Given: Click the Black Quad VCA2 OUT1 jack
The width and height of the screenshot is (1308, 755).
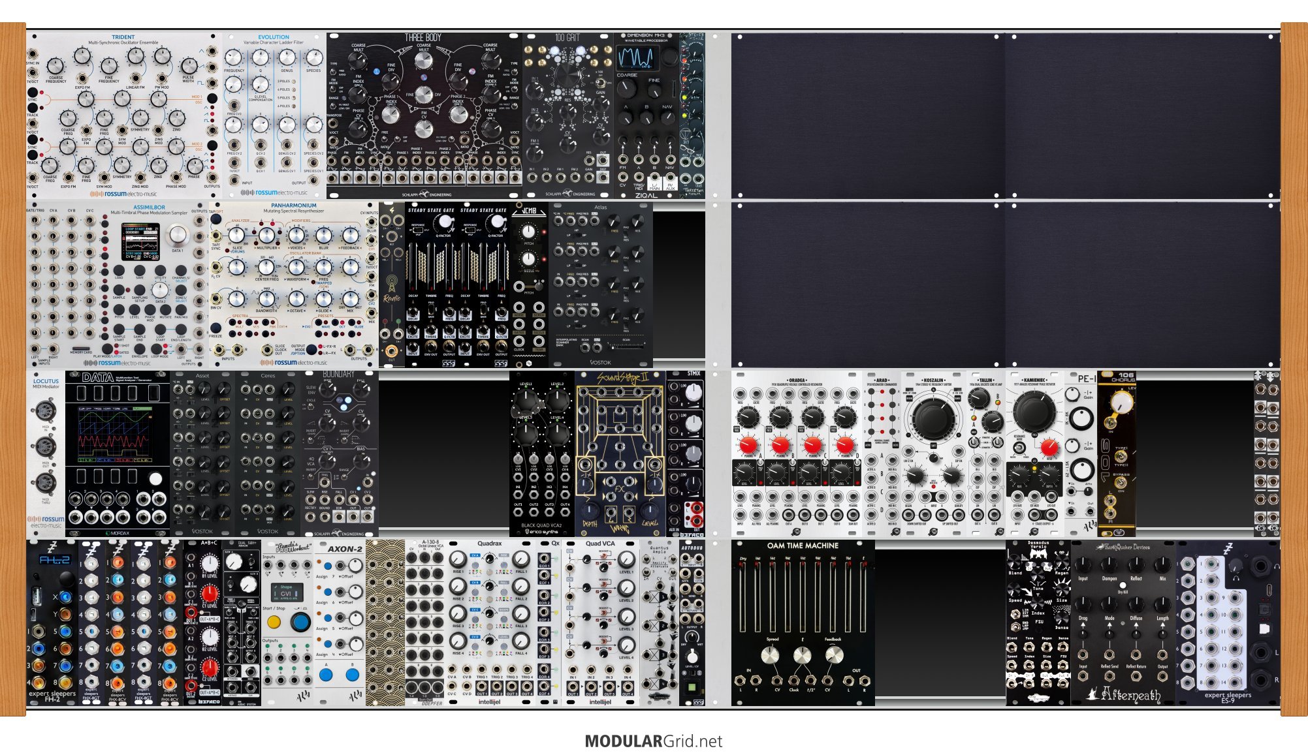Looking at the screenshot, I should pyautogui.click(x=518, y=512).
